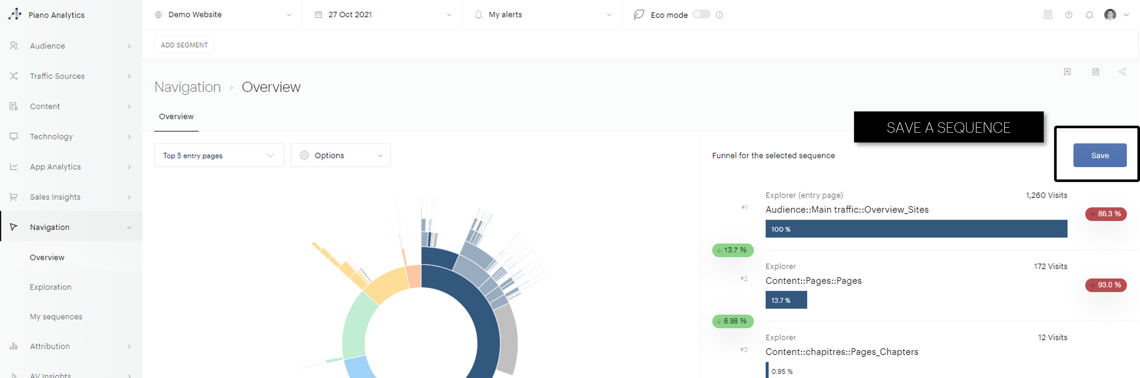Click the share icon
This screenshot has height=378, width=1140.
coord(1122,72)
